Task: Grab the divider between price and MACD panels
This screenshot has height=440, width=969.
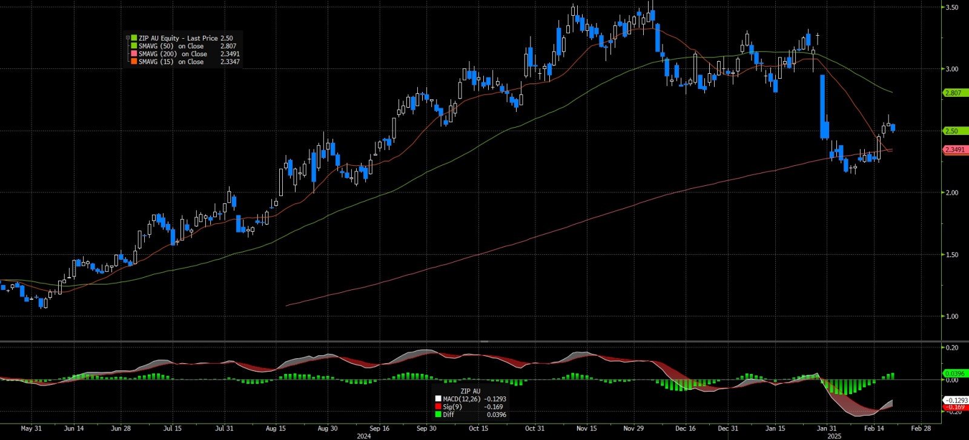Action: click(484, 342)
